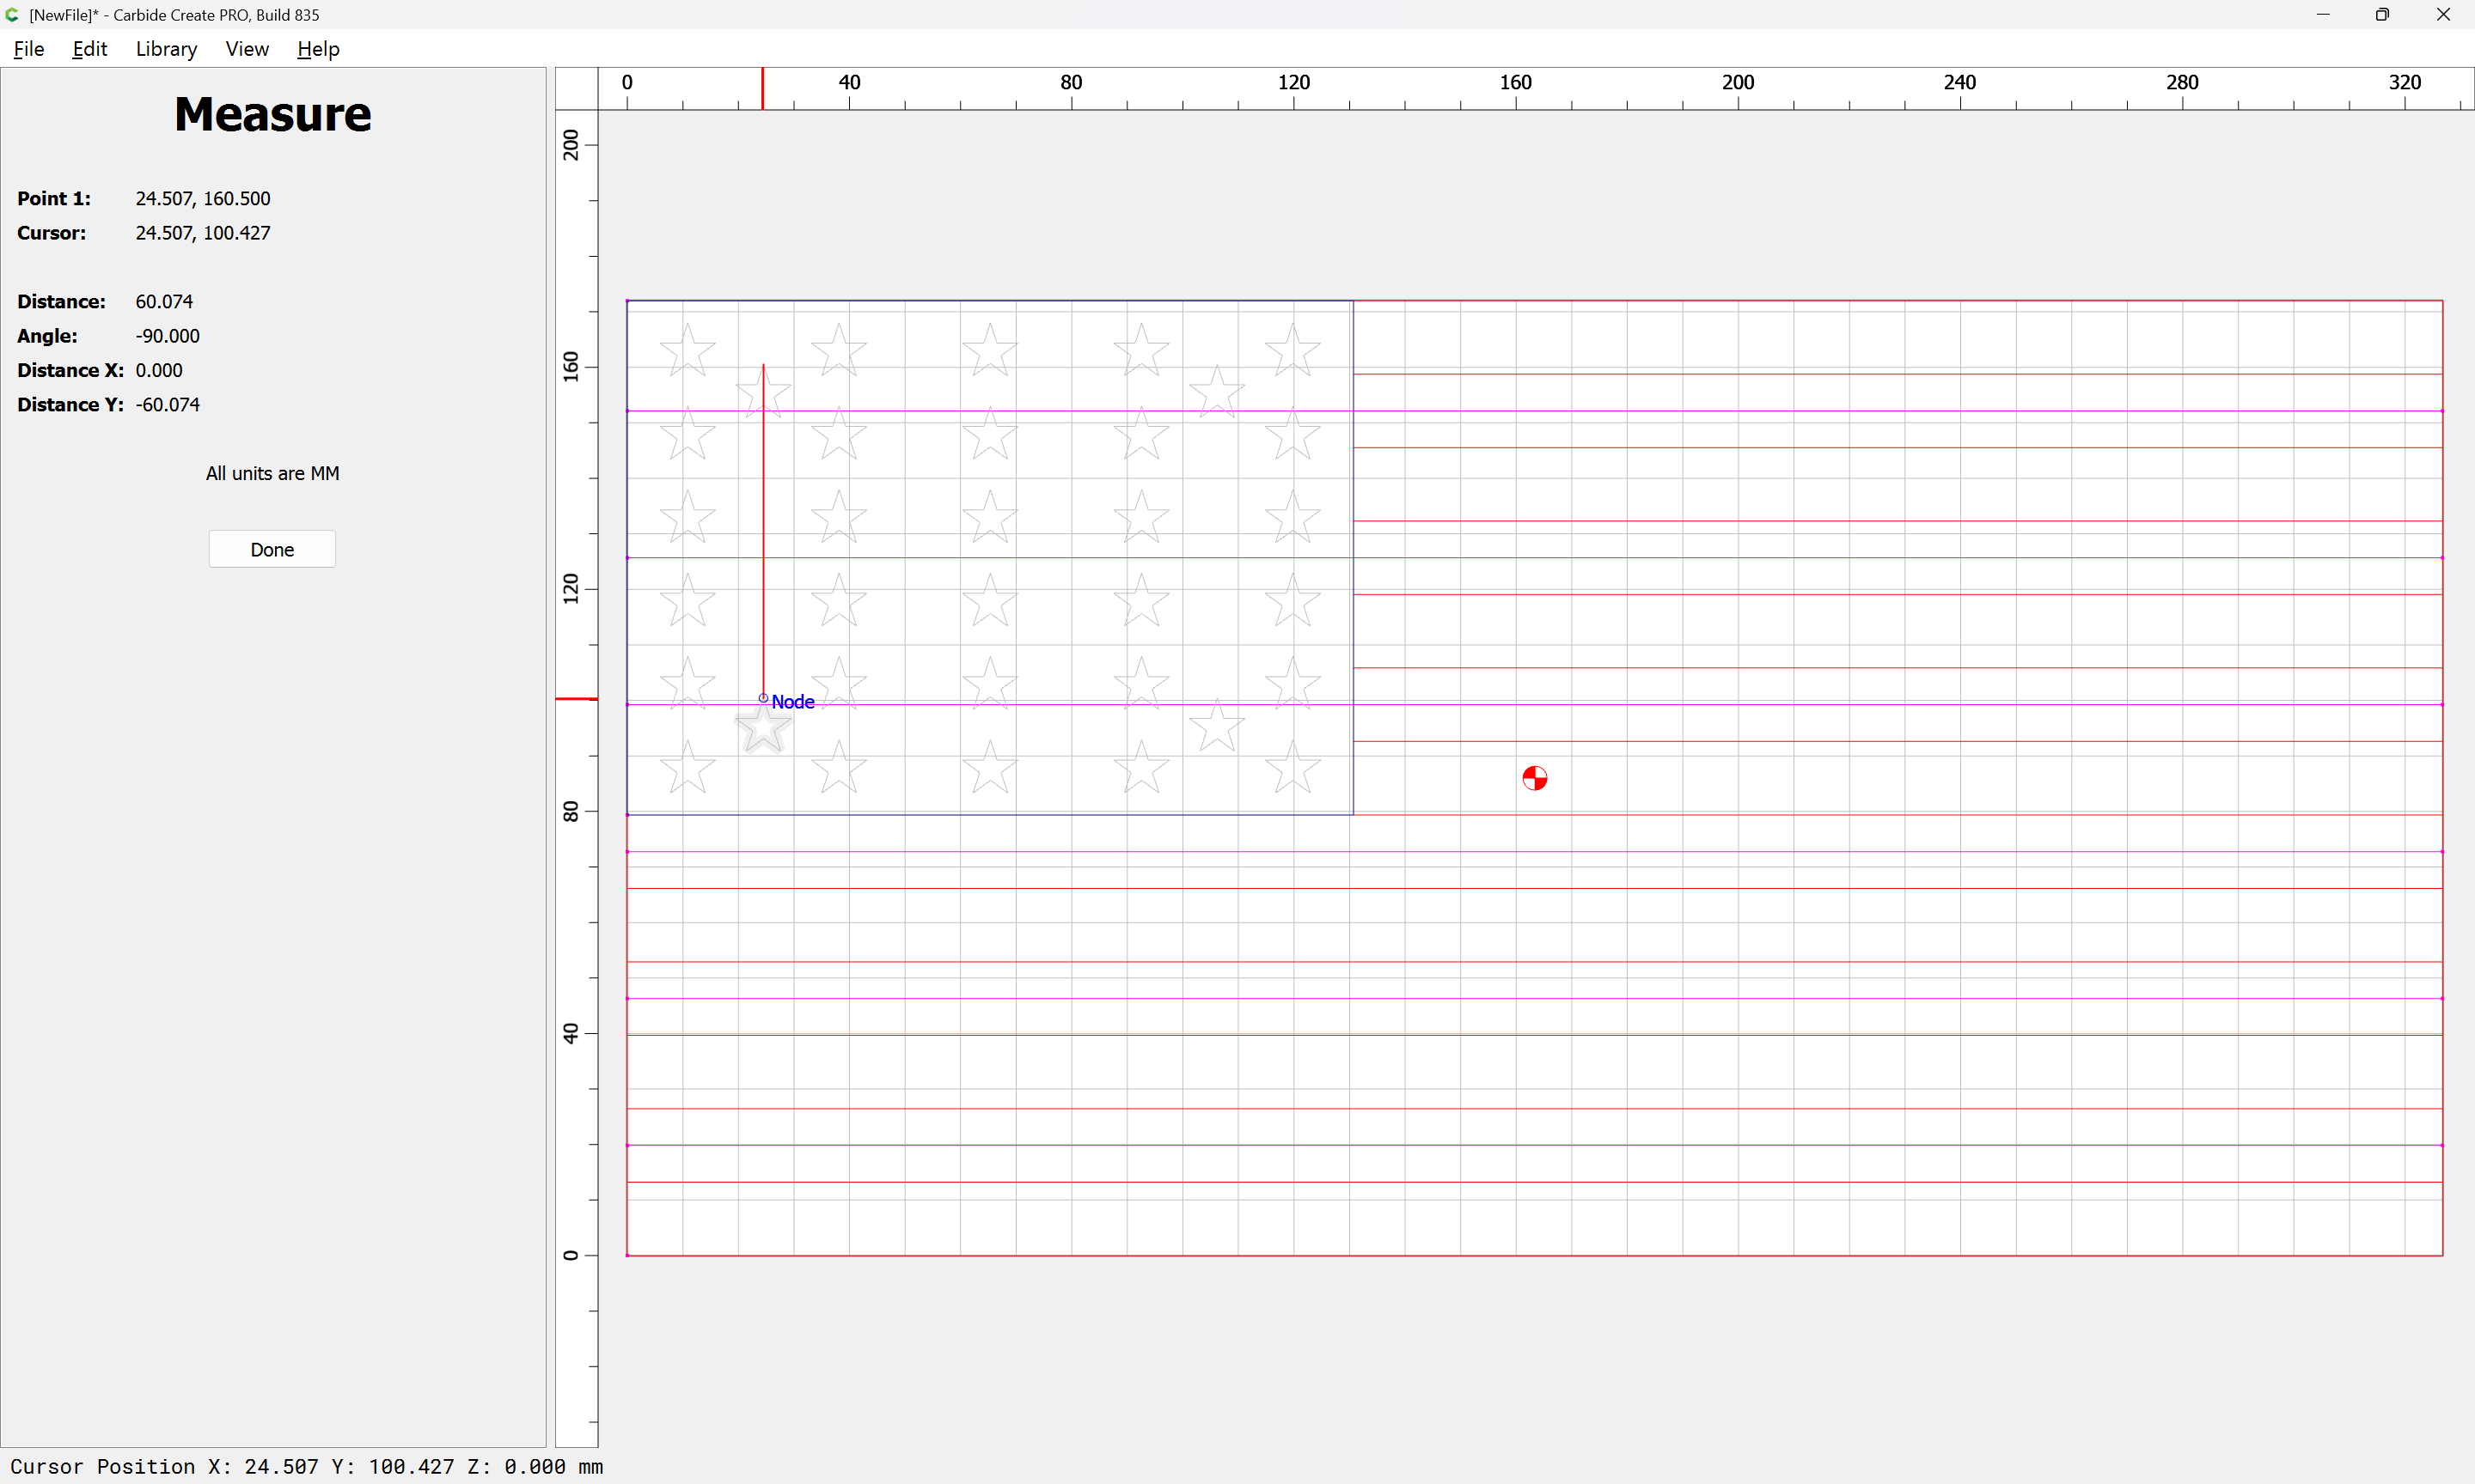The height and width of the screenshot is (1484, 2475).
Task: Select the bottom-left star in the star field
Action: [x=687, y=768]
